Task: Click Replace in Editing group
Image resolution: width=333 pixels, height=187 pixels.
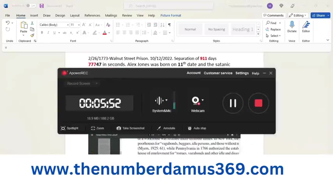Action: tap(273, 29)
